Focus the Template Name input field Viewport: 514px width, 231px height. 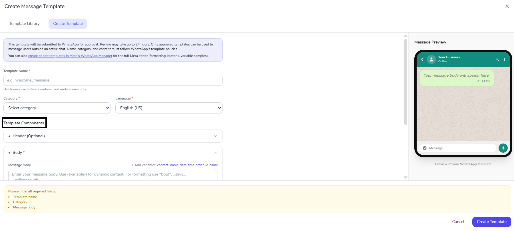(x=113, y=80)
